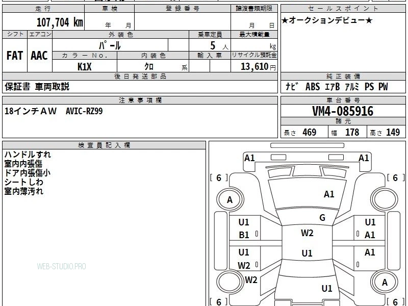Image resolution: width=408 pixels, height=306 pixels.
Task: Click the 検査員記入欄 header
Action: pos(104,145)
